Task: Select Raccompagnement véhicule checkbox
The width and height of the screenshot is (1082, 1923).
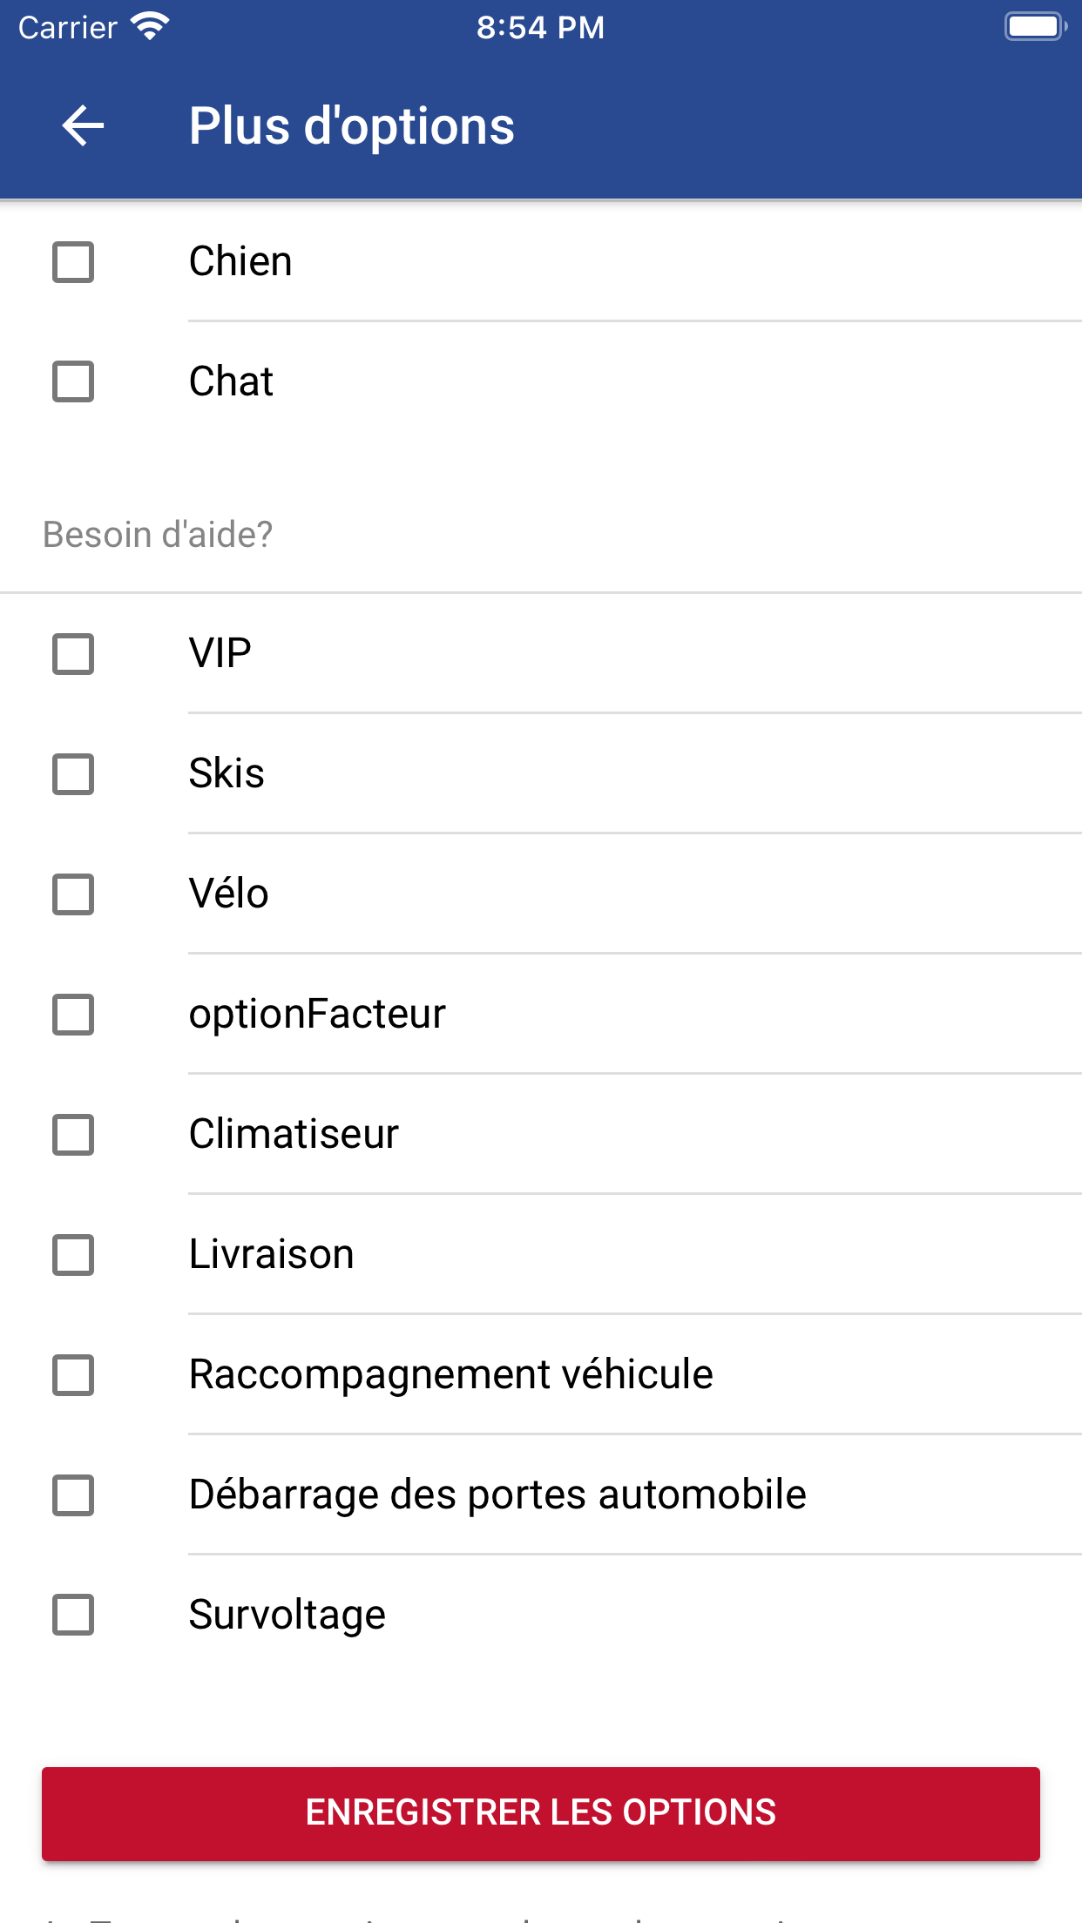Action: pos(73,1375)
